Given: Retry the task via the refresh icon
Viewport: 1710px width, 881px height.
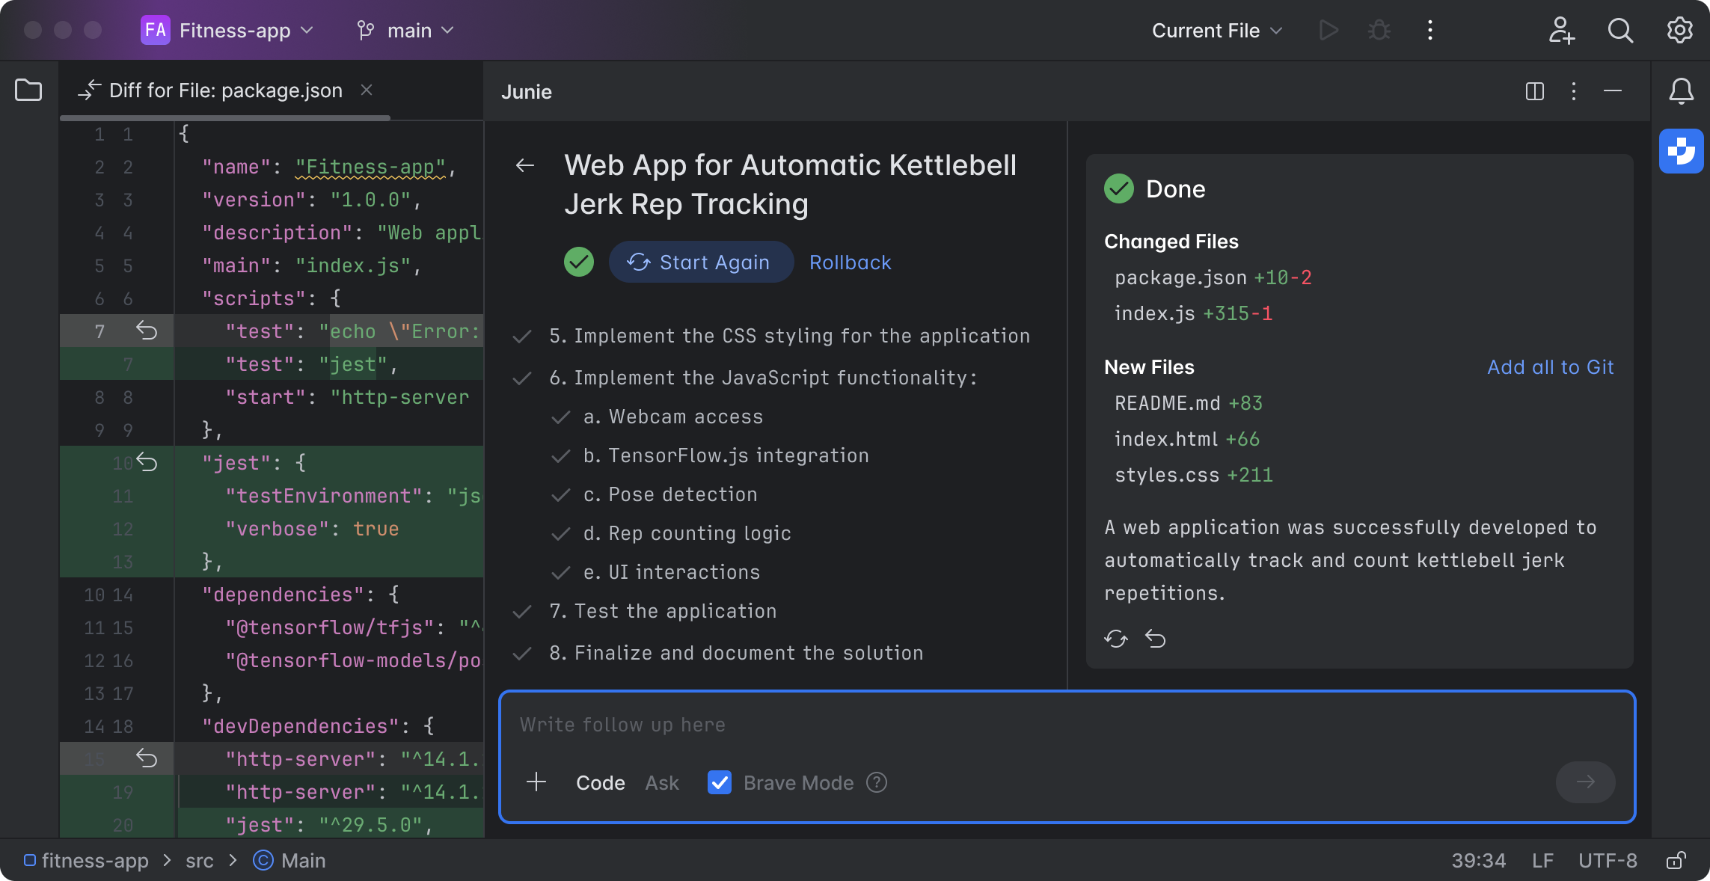Looking at the screenshot, I should [x=1115, y=639].
